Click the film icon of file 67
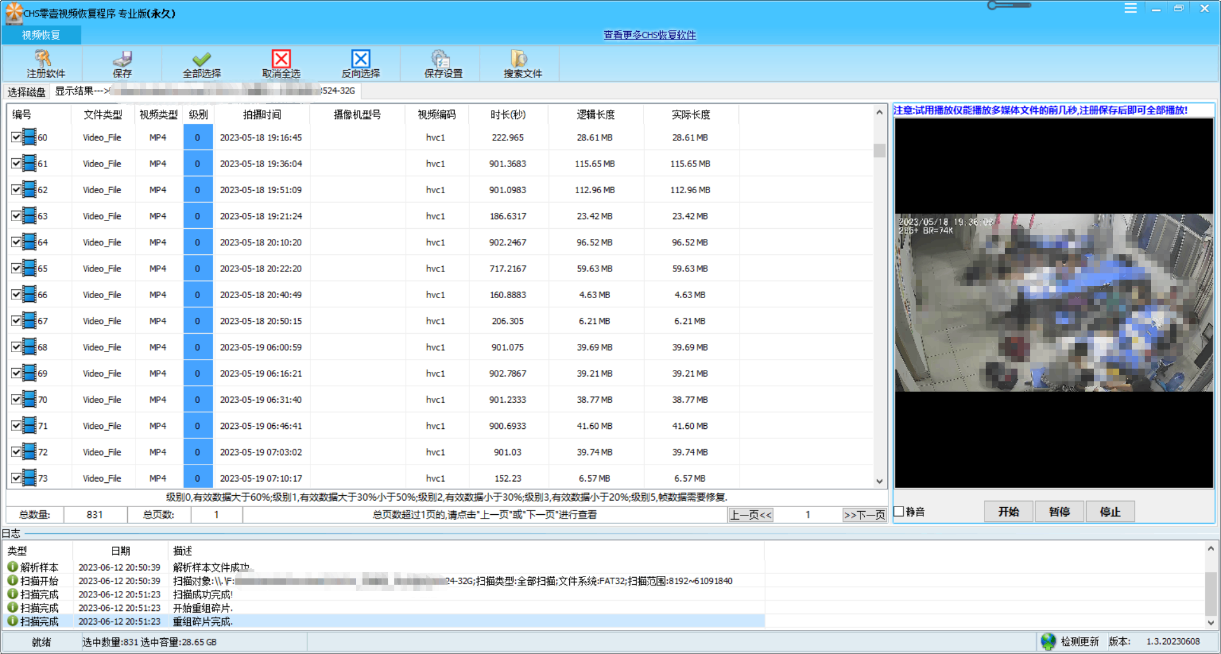The width and height of the screenshot is (1221, 654). pos(29,320)
